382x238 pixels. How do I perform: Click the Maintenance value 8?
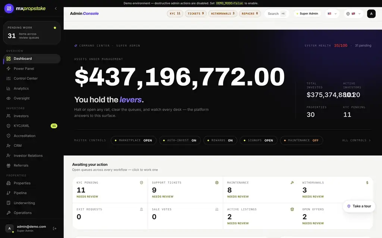point(229,190)
